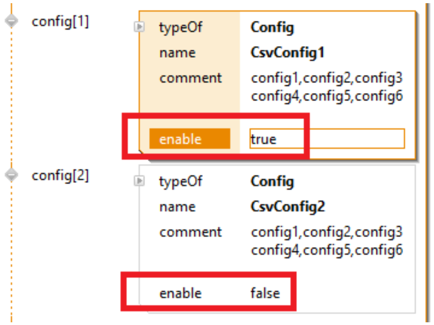434x325 pixels.
Task: Click the false value of config[2] enable
Action: tap(265, 293)
